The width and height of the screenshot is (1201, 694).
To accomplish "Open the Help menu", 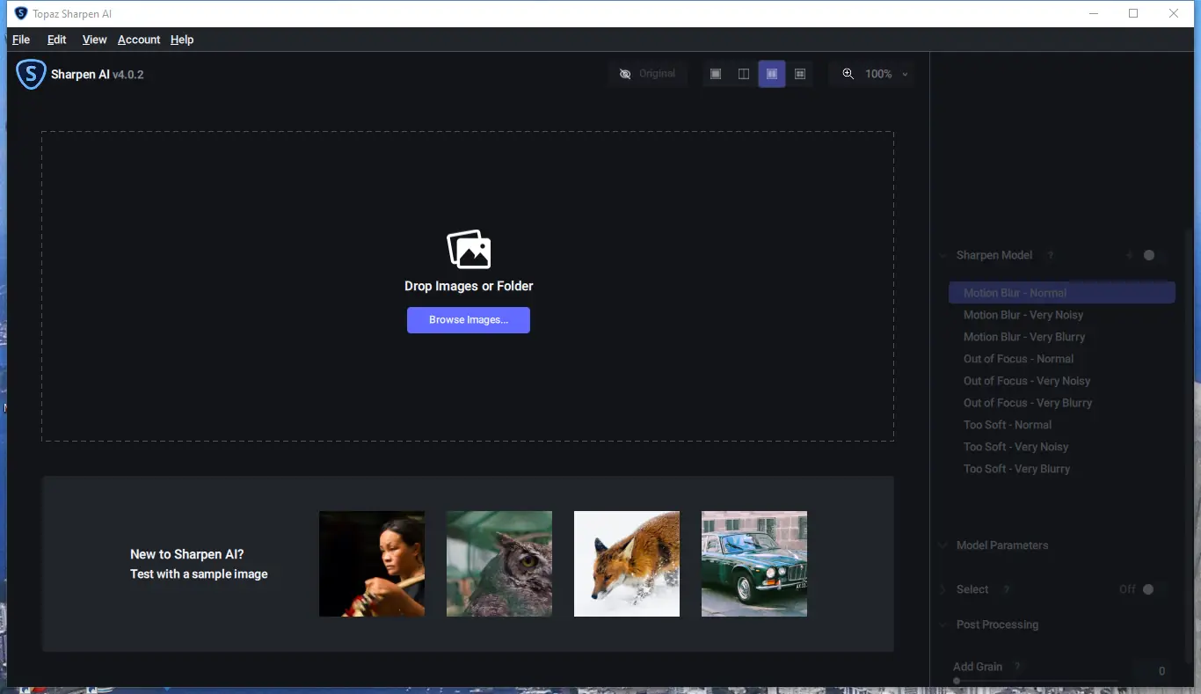I will point(182,40).
